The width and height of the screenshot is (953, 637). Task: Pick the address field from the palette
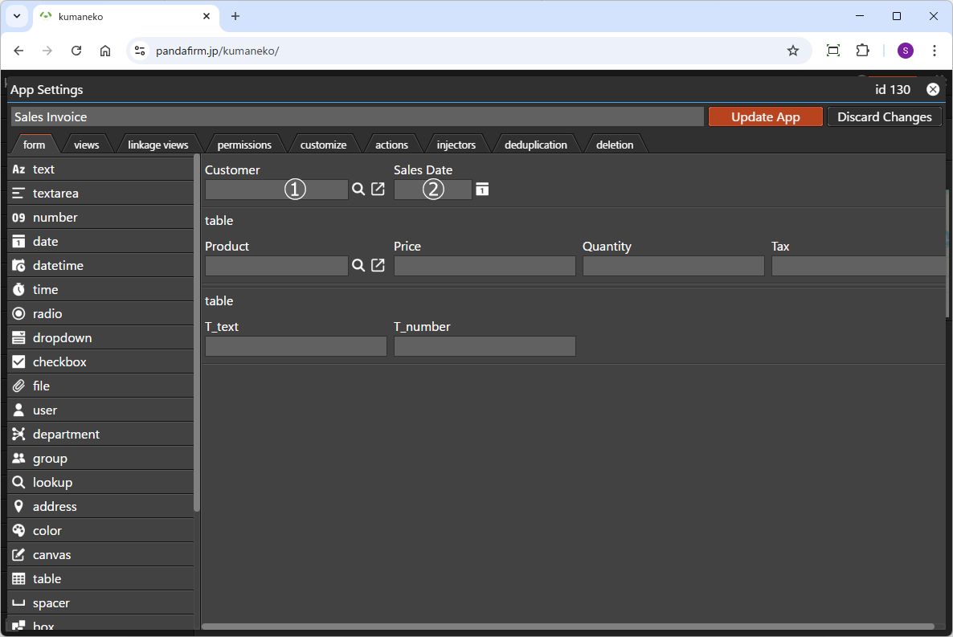pyautogui.click(x=55, y=507)
